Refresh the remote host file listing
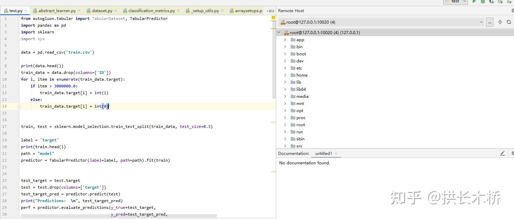 (x=509, y=22)
